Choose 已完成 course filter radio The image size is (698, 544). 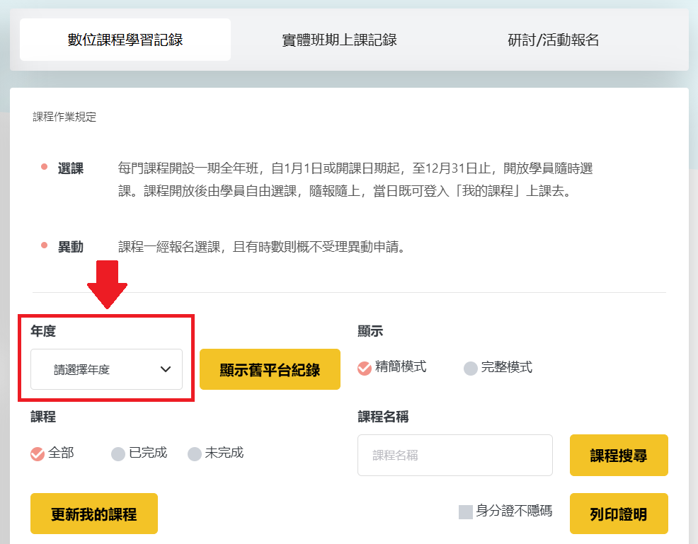tap(118, 453)
